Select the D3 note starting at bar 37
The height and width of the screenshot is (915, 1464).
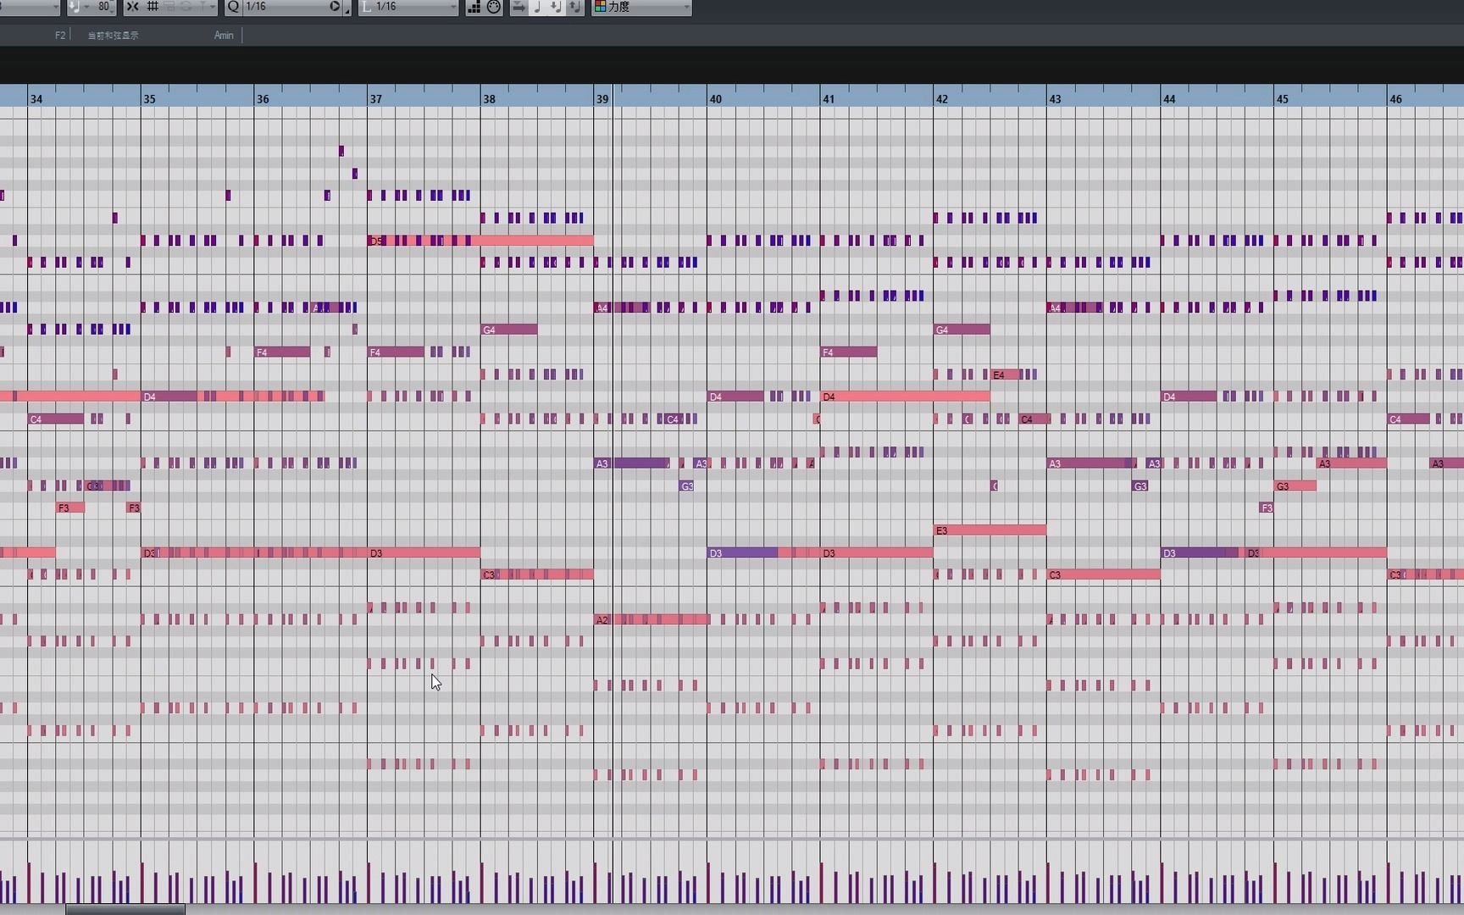click(x=424, y=552)
